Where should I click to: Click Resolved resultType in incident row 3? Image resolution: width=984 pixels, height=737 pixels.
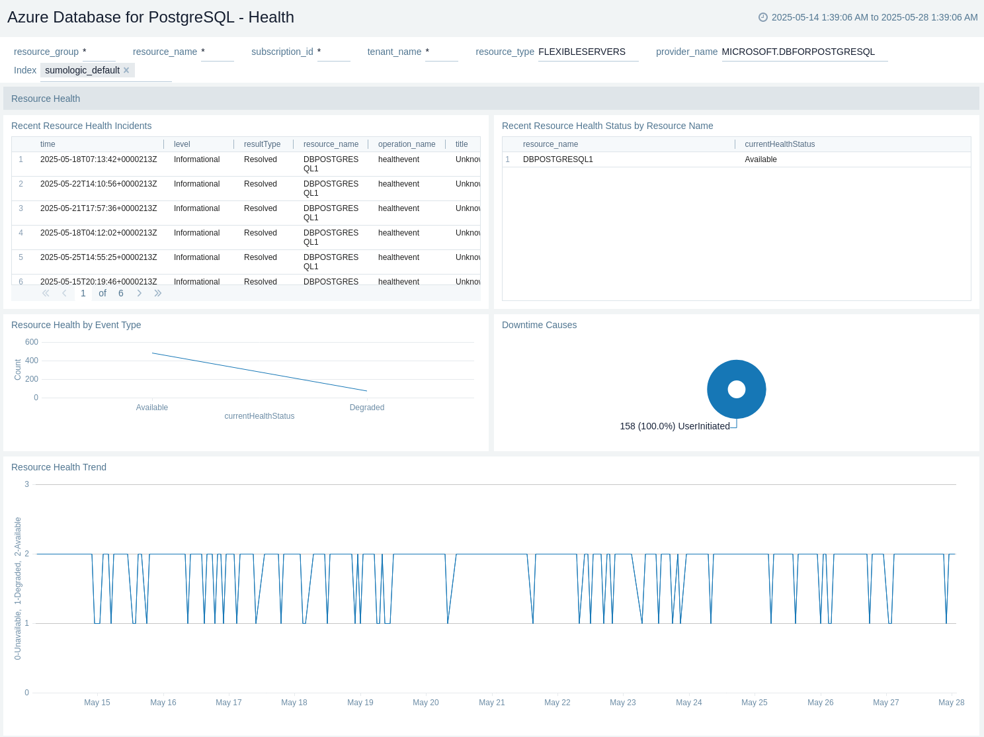[261, 208]
